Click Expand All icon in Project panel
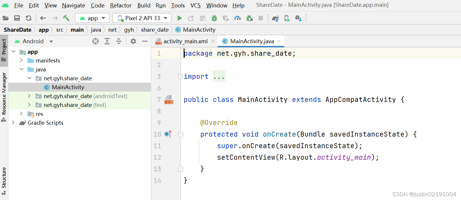This screenshot has width=461, height=200. (x=107, y=41)
